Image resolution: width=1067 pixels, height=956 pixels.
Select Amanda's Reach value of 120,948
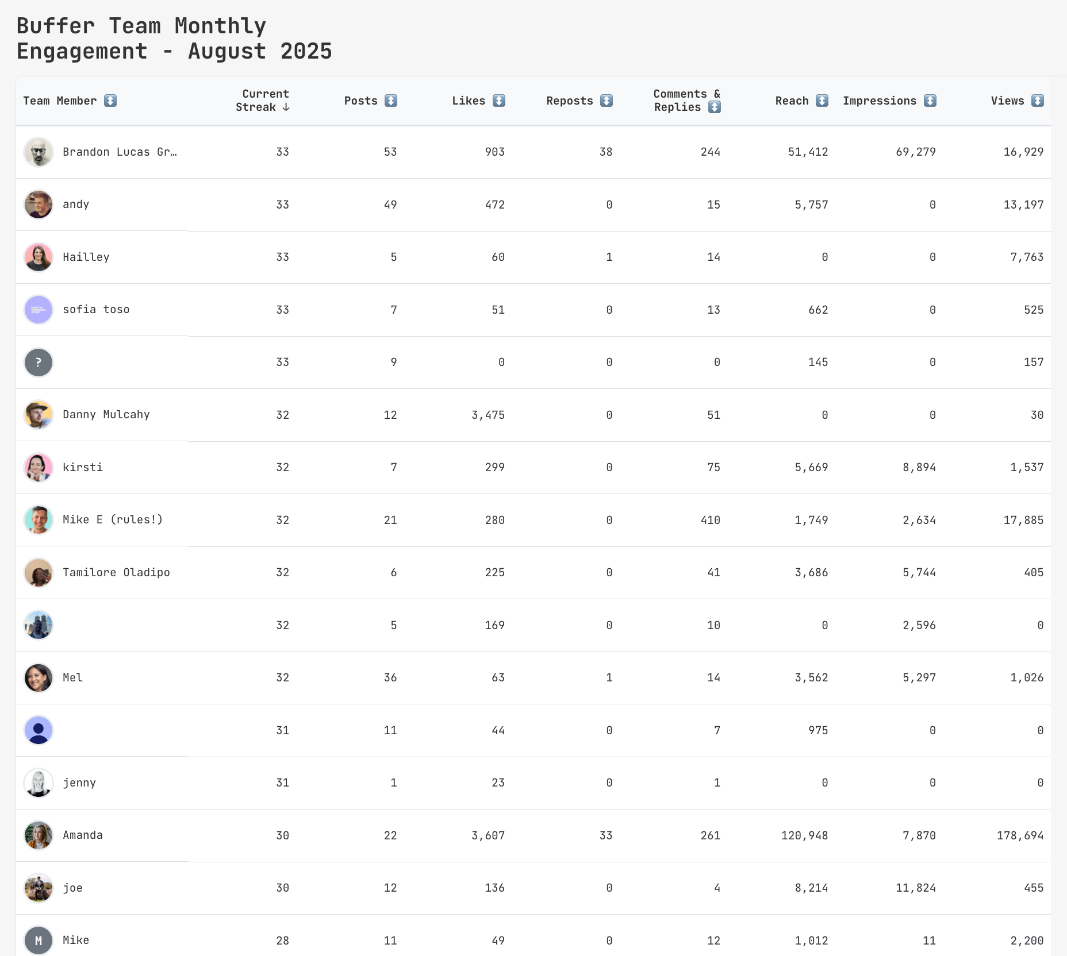(x=805, y=835)
